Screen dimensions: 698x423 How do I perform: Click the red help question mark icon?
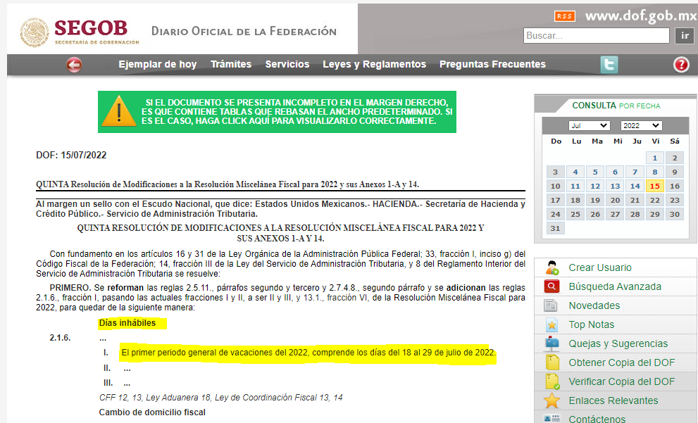pyautogui.click(x=681, y=65)
